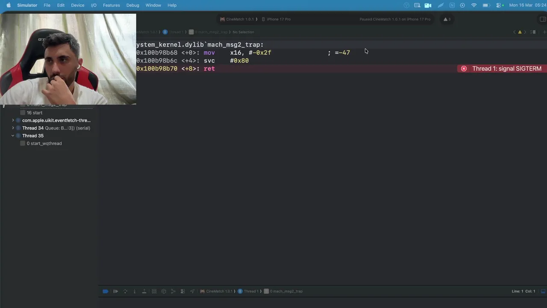Click the SIGTERM error icon
547x308 pixels.
click(464, 68)
